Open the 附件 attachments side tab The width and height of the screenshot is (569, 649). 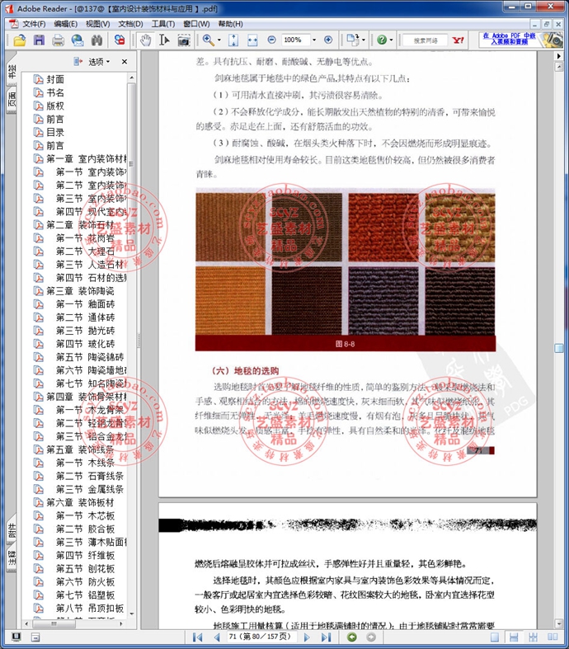click(12, 530)
